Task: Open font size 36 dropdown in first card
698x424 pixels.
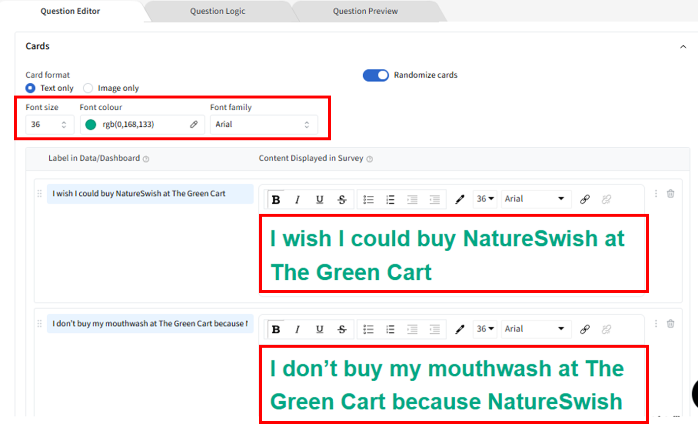Action: [485, 199]
